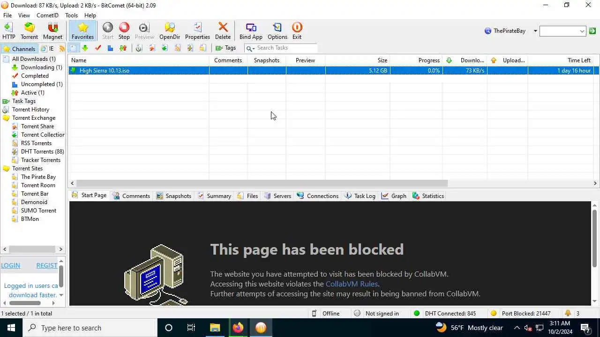This screenshot has height=337, width=600.
Task: Open the Task Log detail tab
Action: (x=360, y=196)
